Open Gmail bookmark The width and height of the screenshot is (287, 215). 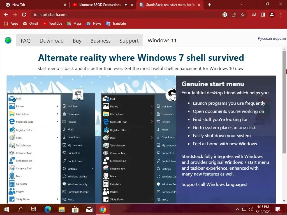click(x=31, y=24)
